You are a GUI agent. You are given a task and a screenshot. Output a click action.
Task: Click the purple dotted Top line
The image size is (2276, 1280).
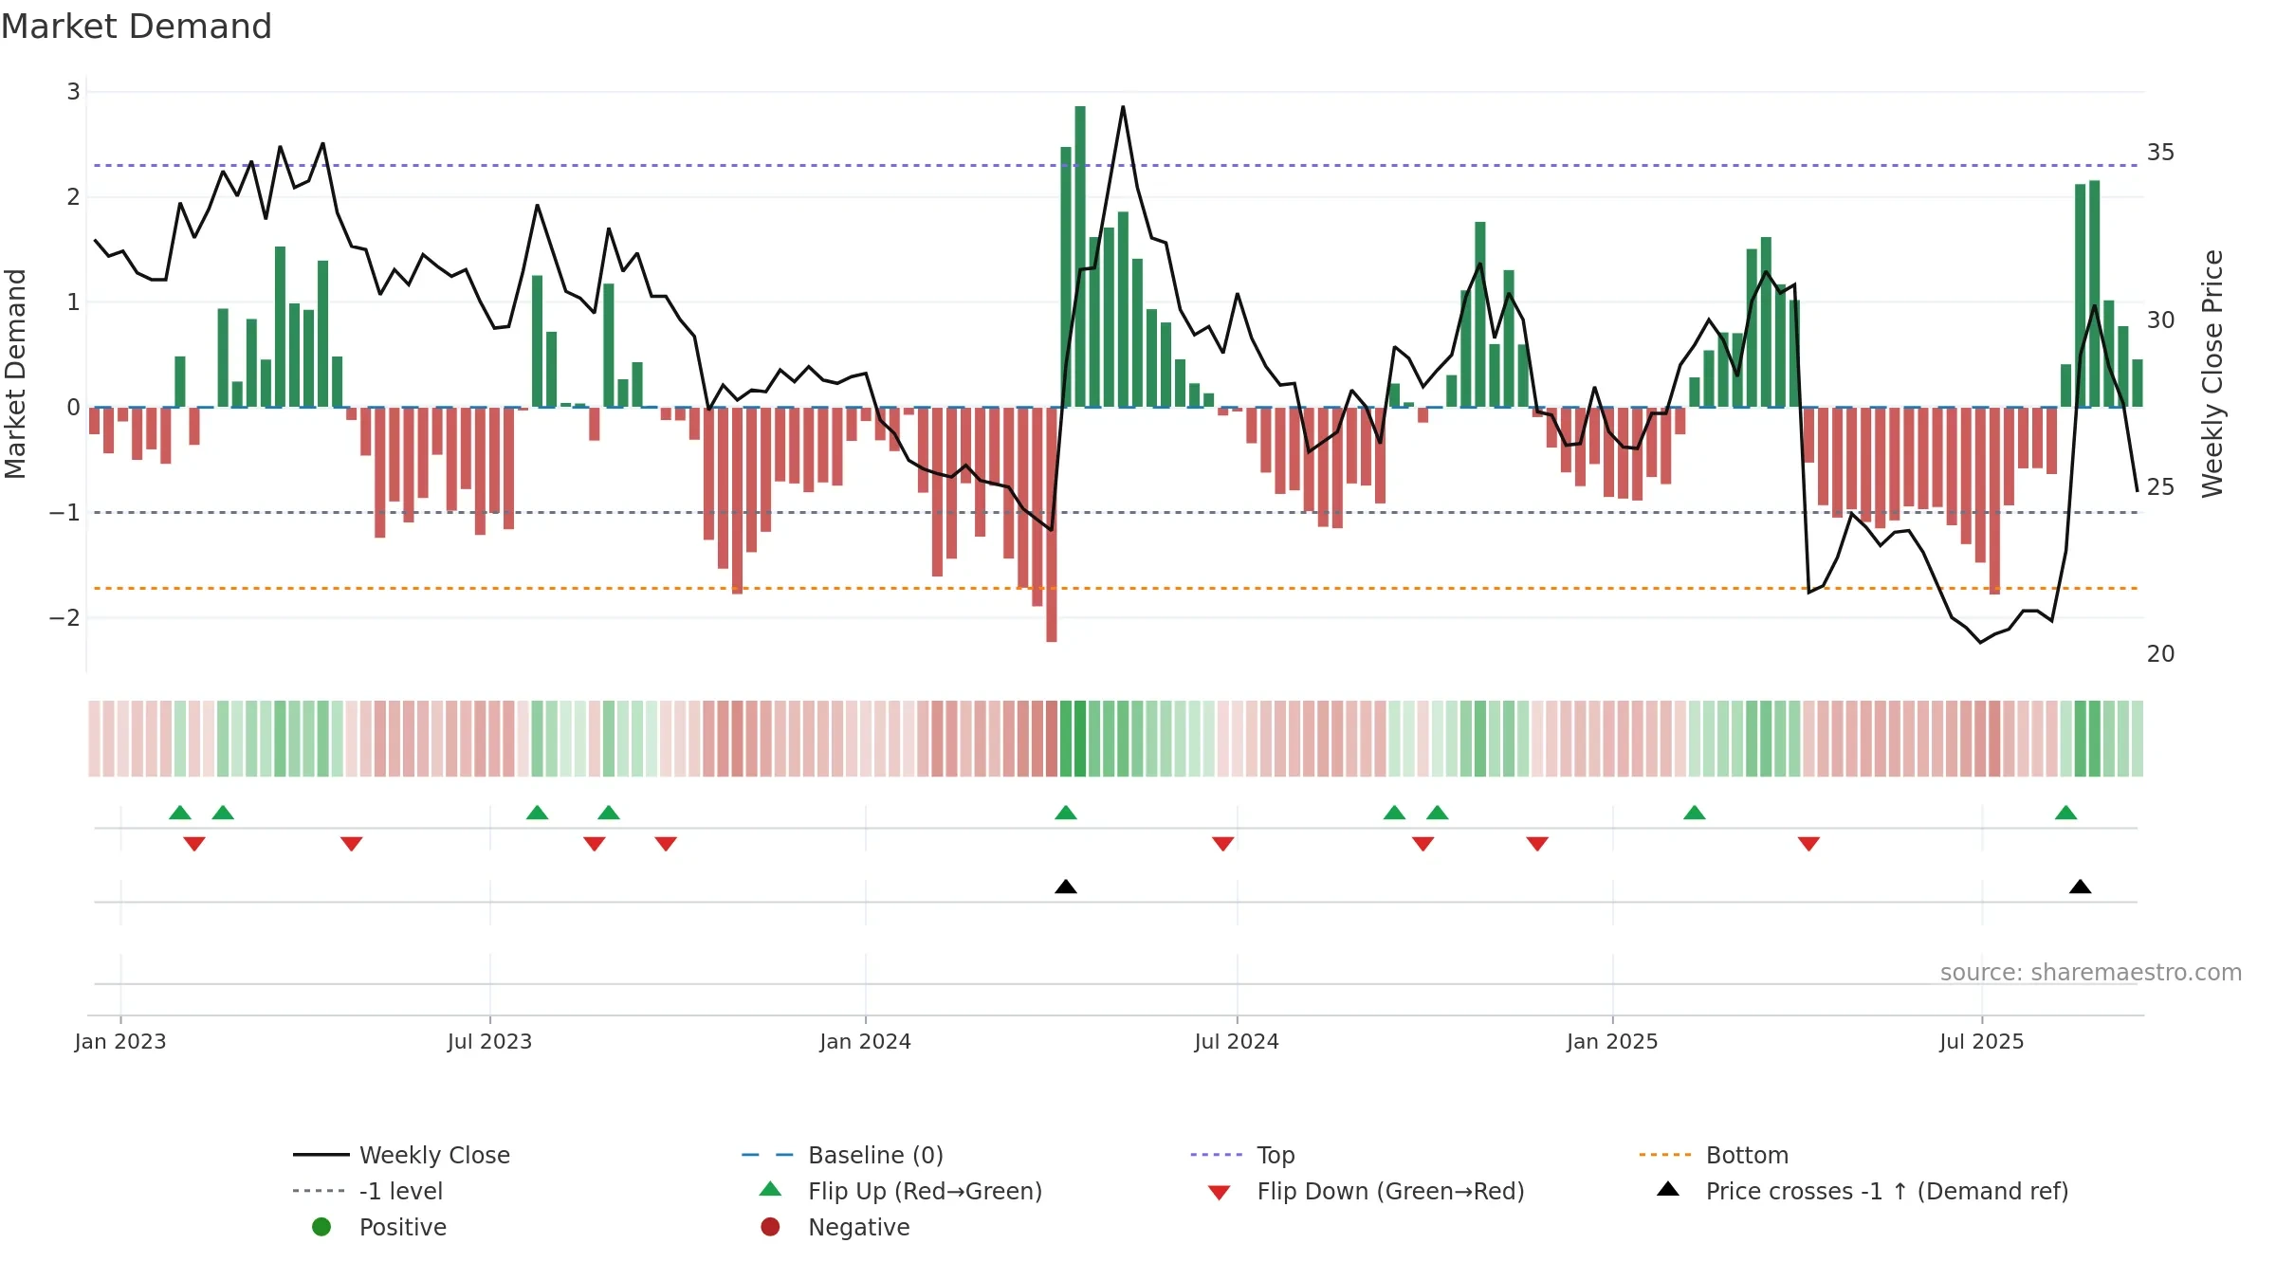point(1116,166)
